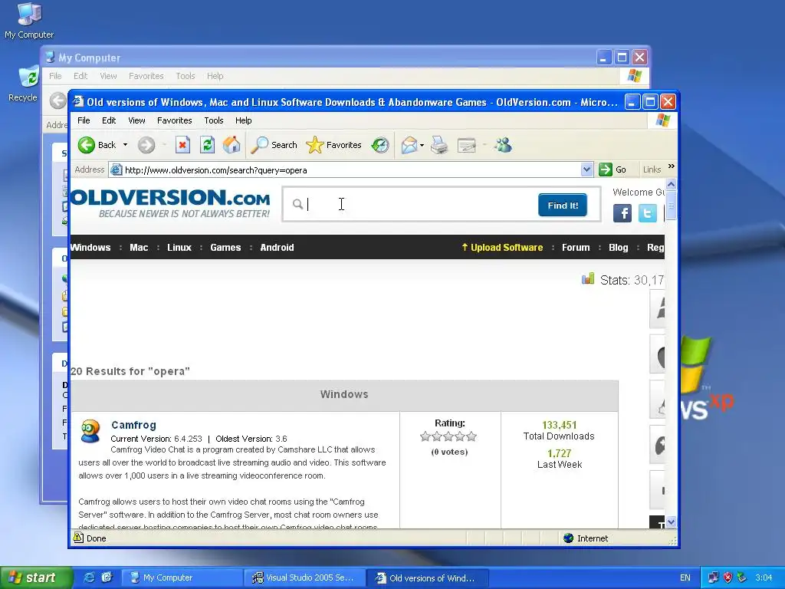Click the grayed Forward arrow button
Viewport: 785px width, 589px height.
tap(146, 145)
